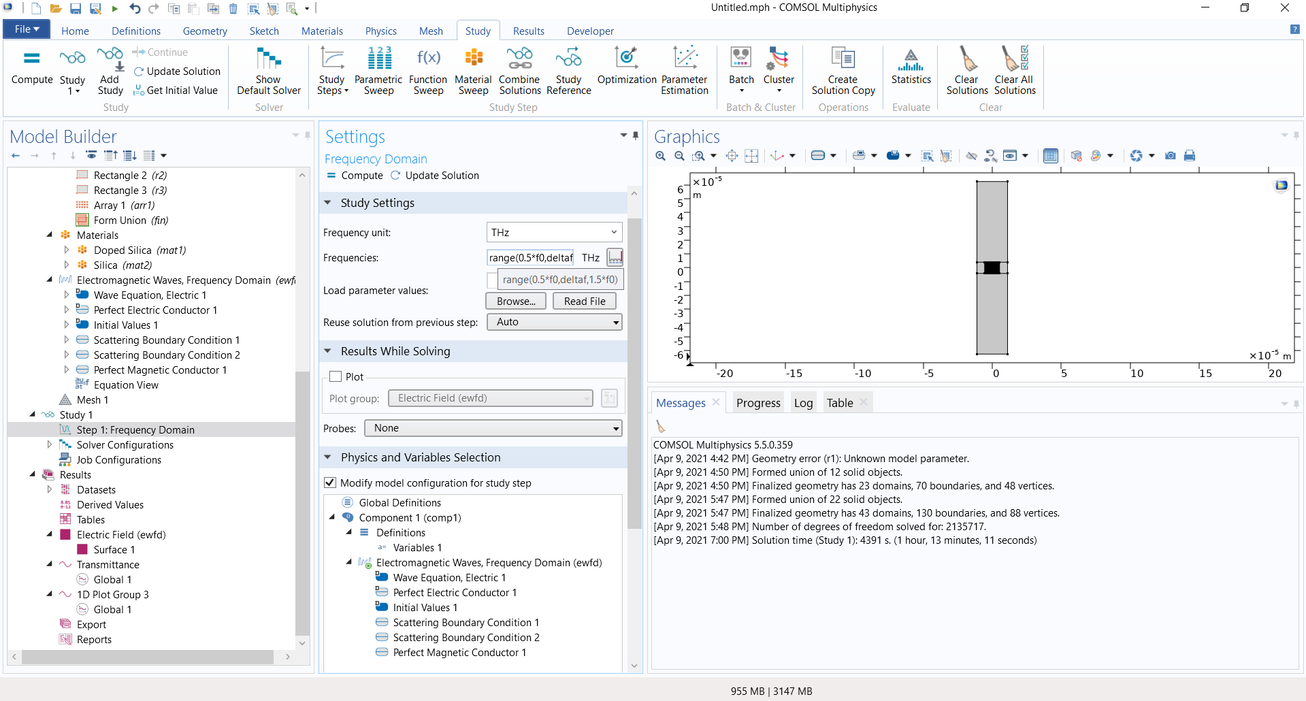1306x701 pixels.
Task: Open the Batch dropdown menu
Action: point(741,71)
